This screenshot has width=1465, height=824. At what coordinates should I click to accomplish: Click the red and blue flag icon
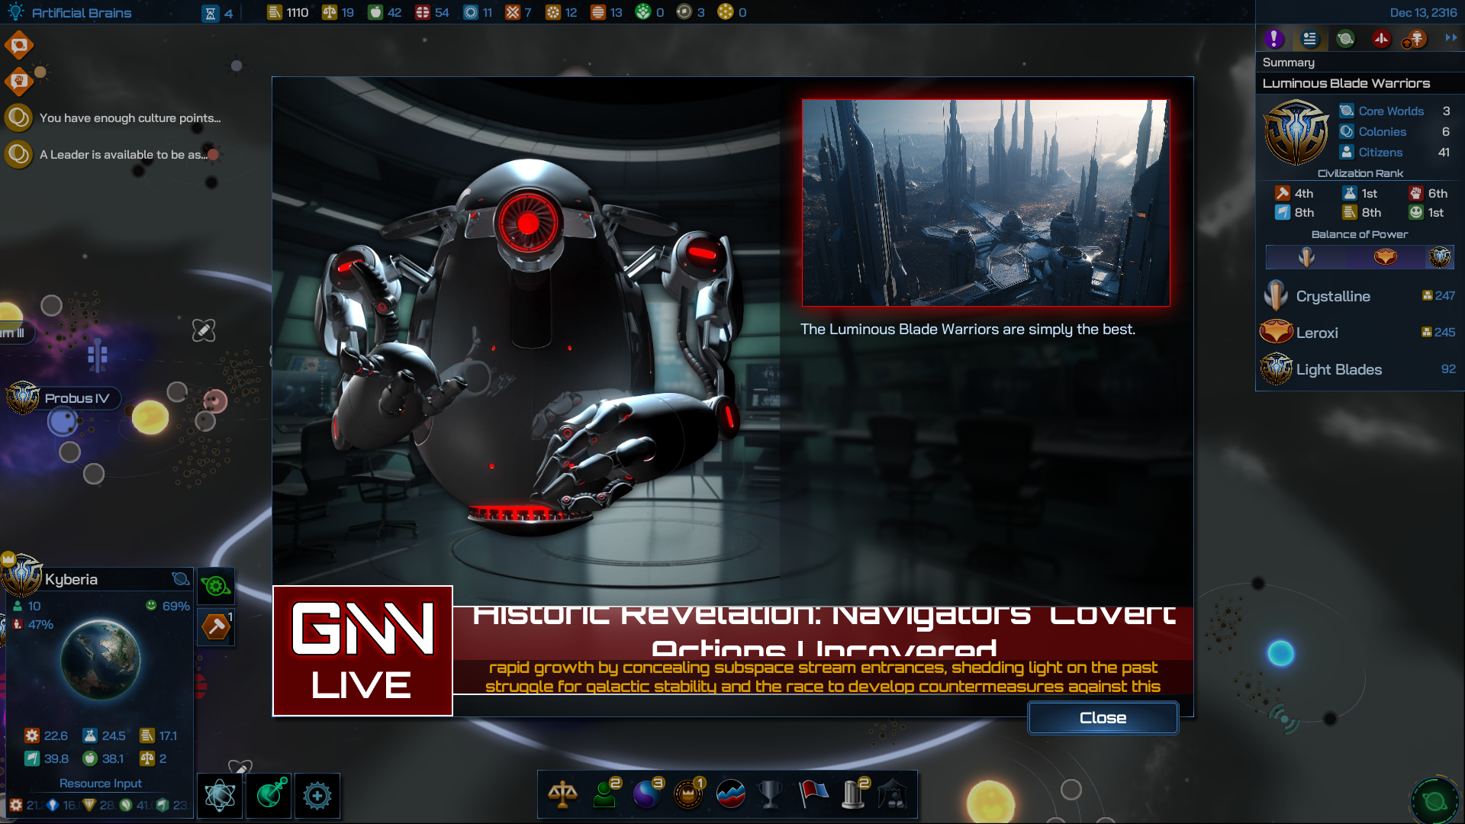click(x=813, y=794)
